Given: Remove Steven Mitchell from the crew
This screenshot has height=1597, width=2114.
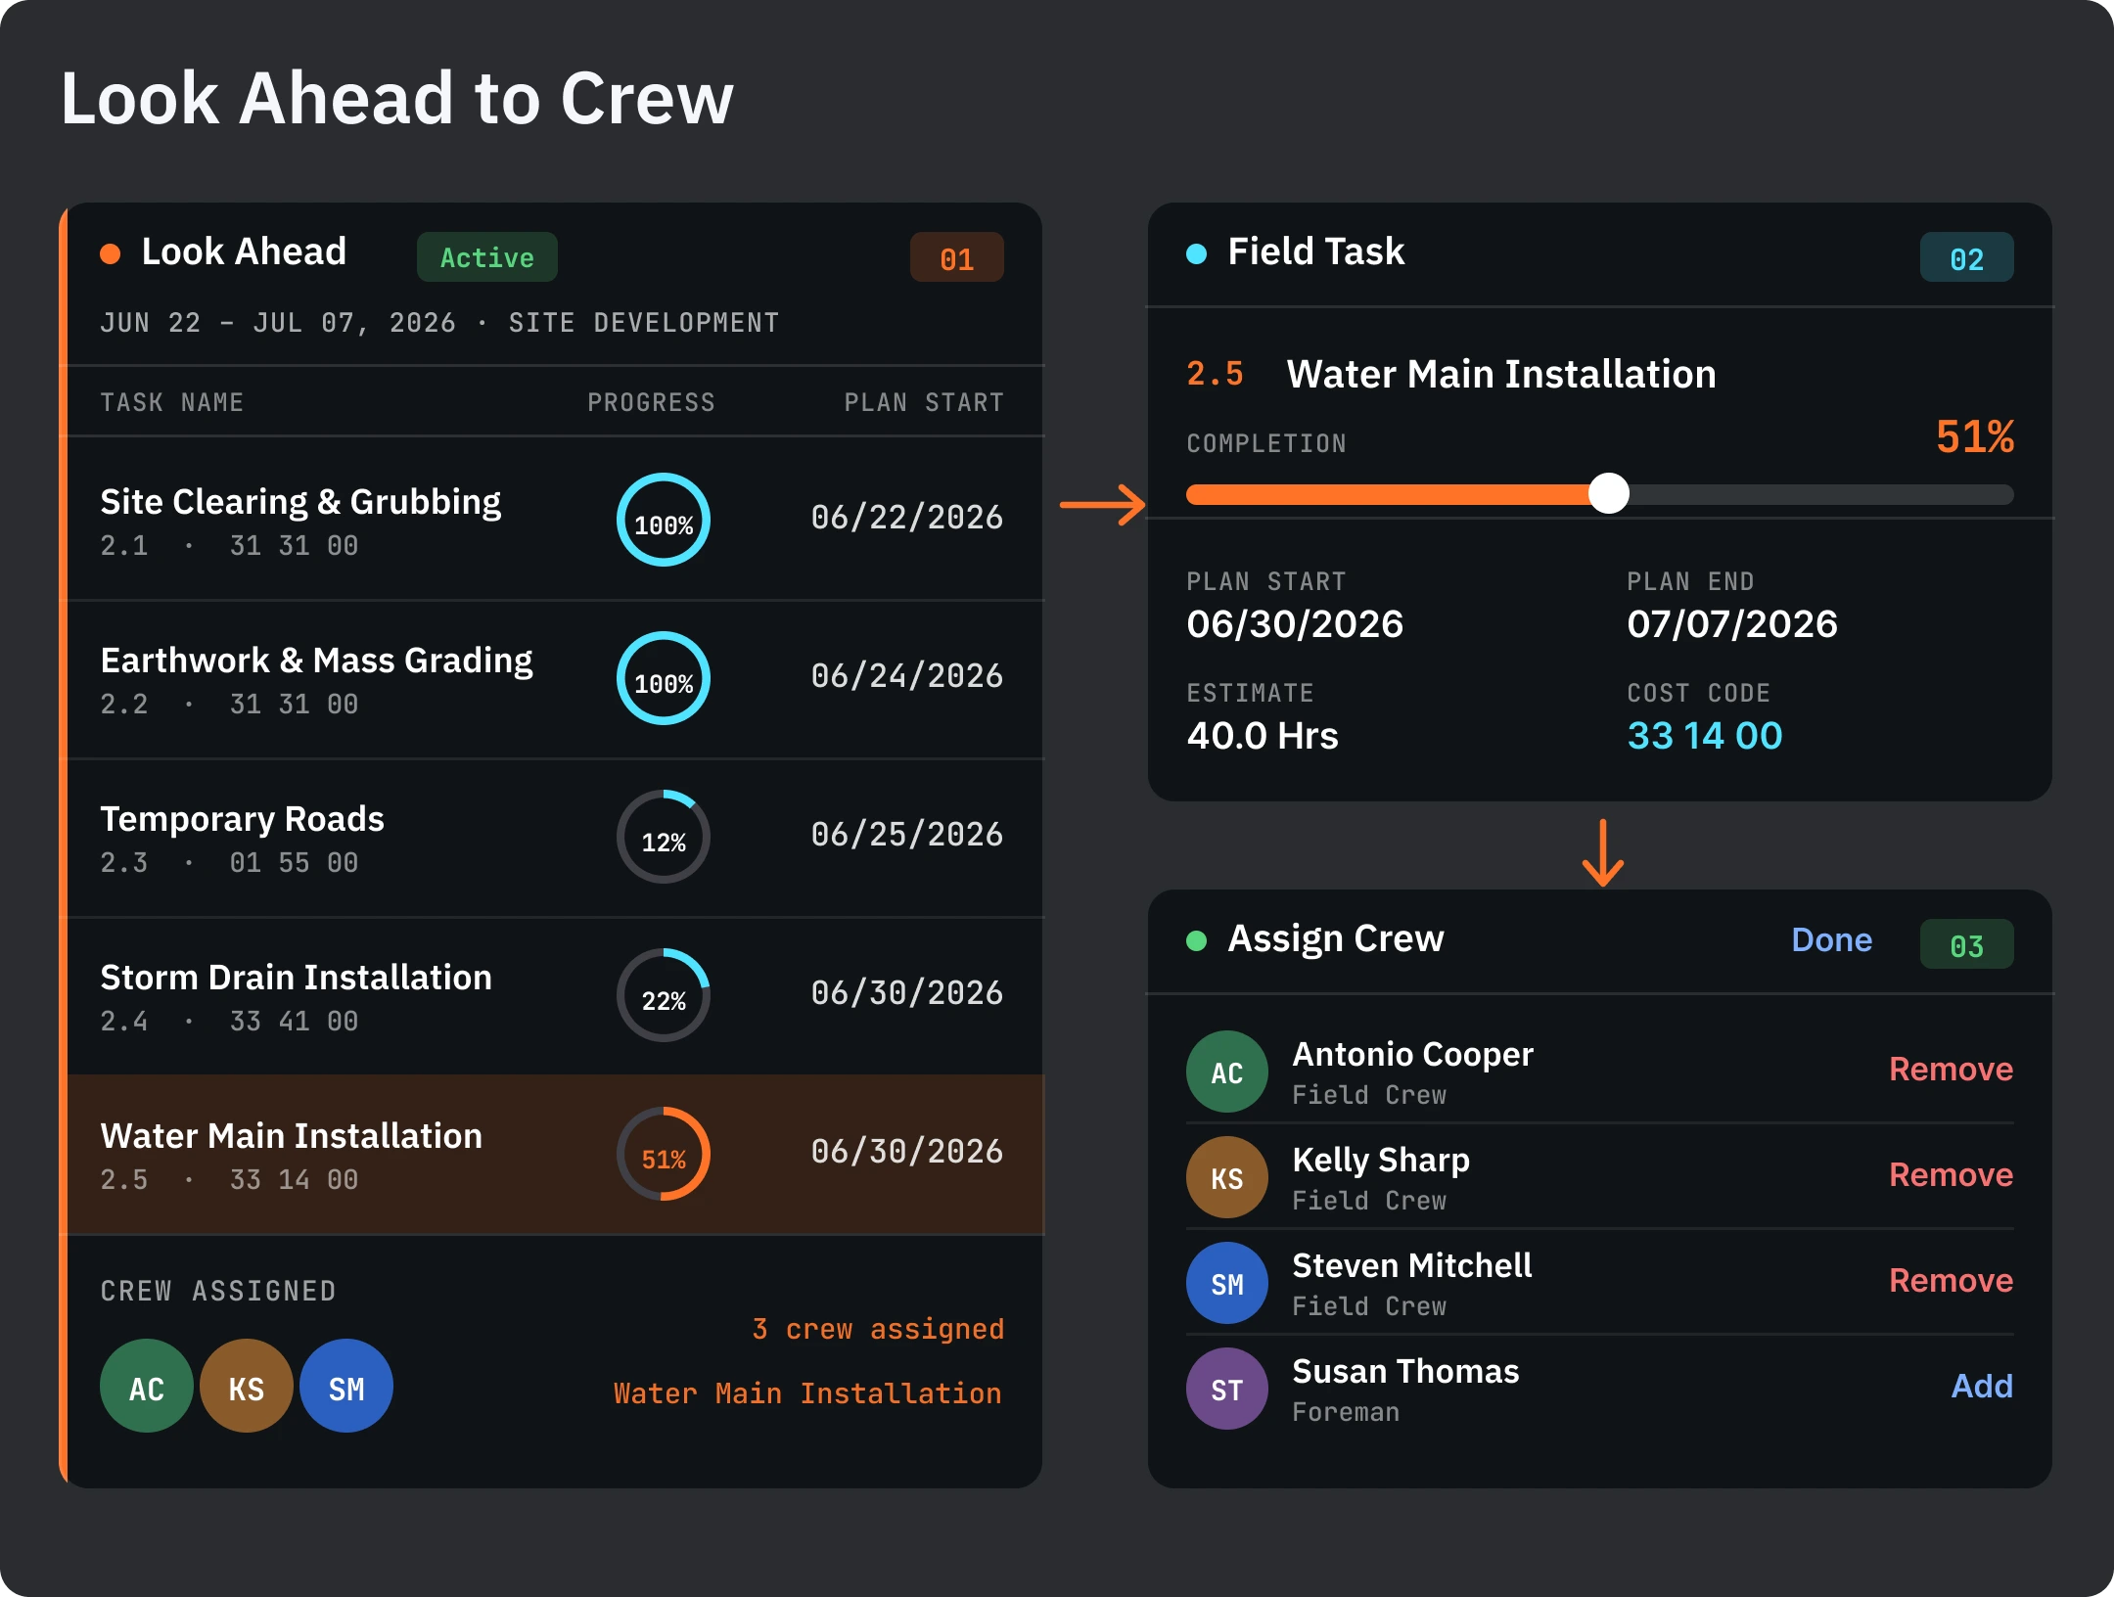Looking at the screenshot, I should pyautogui.click(x=1951, y=1280).
